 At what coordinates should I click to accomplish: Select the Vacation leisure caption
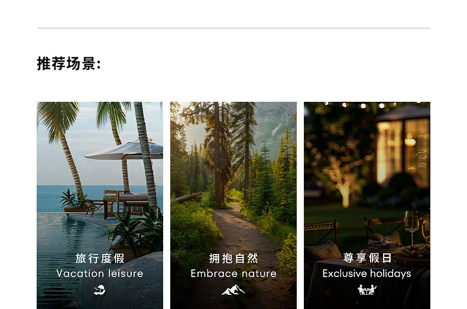[100, 273]
